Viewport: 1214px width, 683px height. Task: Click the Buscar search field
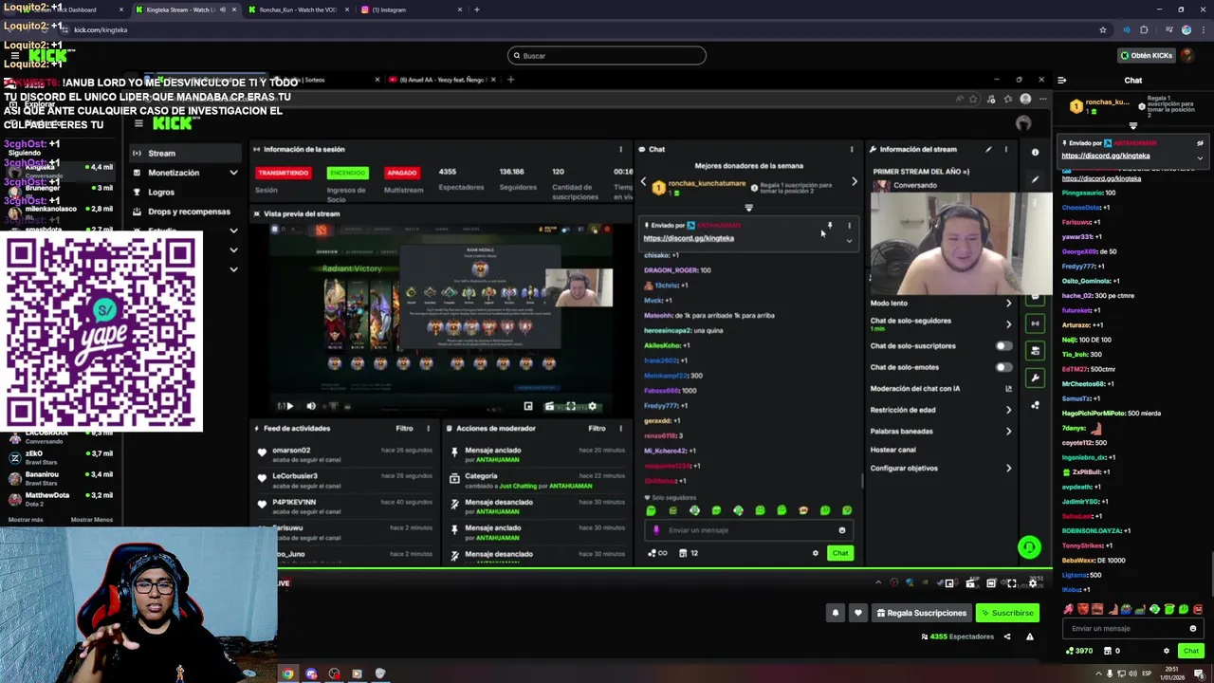[x=607, y=55]
